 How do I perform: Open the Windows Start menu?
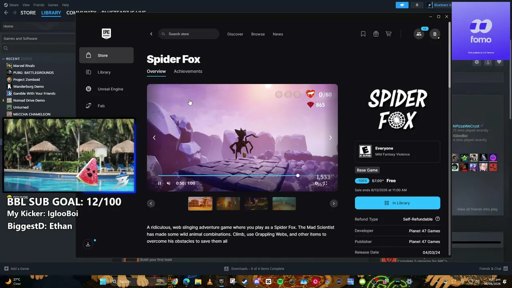pyautogui.click(x=103, y=282)
